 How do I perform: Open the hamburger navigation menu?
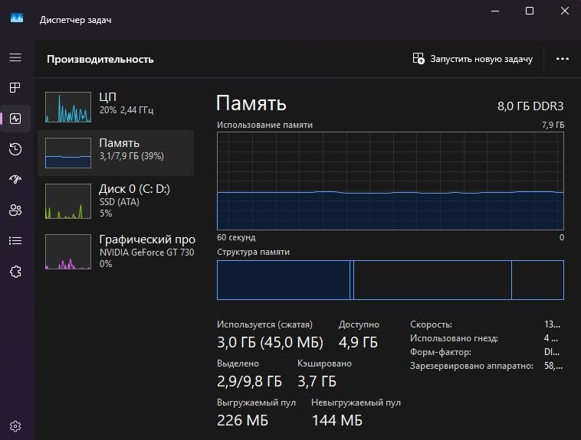coord(15,57)
